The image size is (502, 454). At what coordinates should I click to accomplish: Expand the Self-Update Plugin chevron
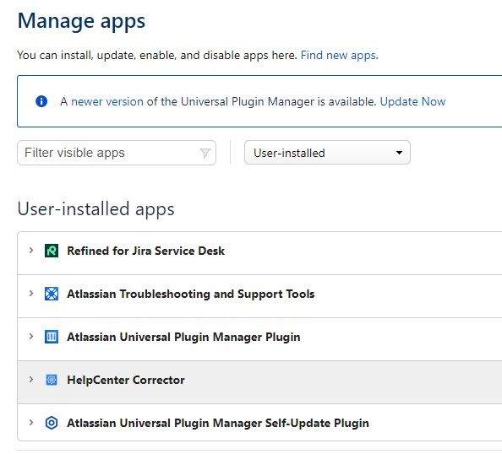click(x=31, y=422)
